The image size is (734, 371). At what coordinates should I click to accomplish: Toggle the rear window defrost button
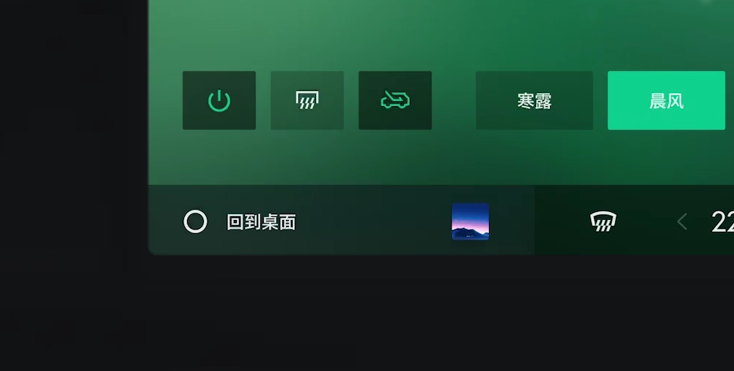click(x=307, y=100)
